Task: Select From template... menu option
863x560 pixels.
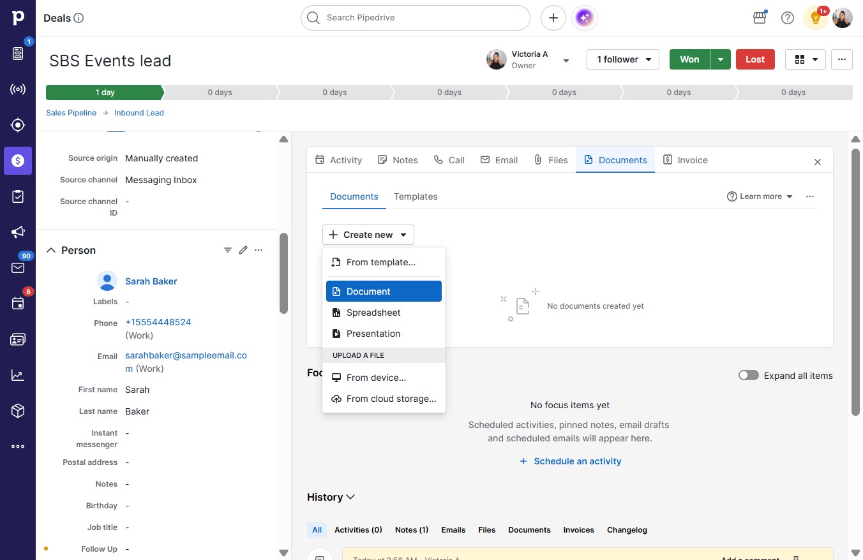Action: coord(384,262)
